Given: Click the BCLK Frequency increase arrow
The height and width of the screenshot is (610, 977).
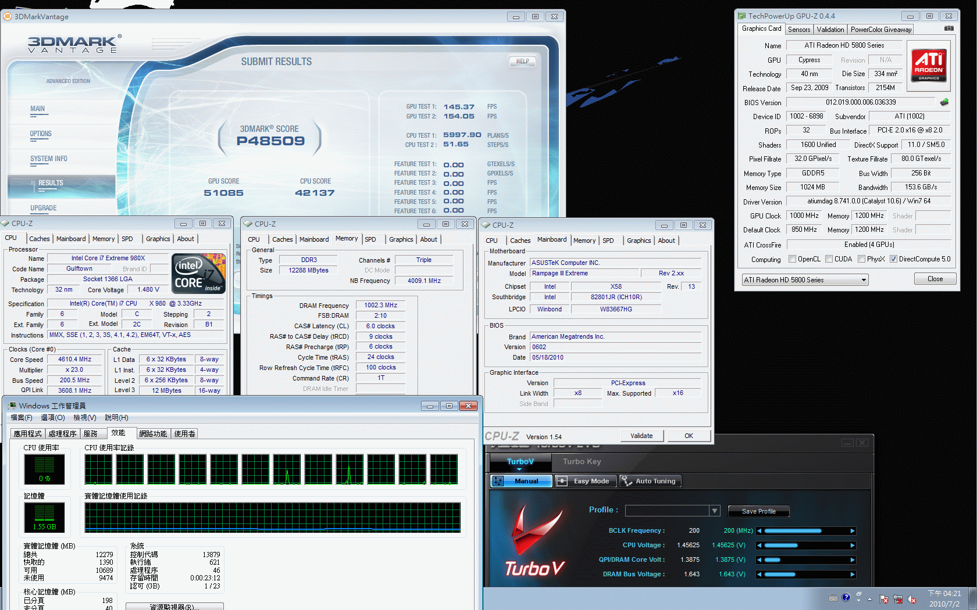Looking at the screenshot, I should click(x=853, y=531).
